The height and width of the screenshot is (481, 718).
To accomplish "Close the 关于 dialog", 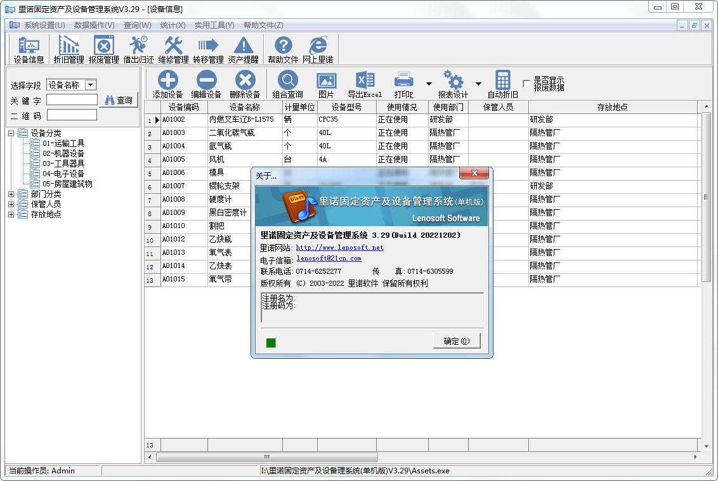I will click(474, 173).
